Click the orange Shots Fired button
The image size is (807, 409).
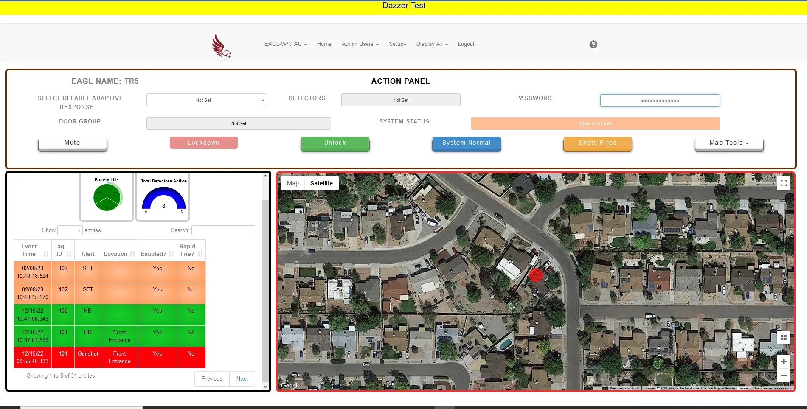coord(597,143)
